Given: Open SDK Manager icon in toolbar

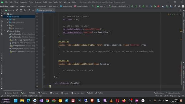Looking at the screenshot, I should 171,6.
